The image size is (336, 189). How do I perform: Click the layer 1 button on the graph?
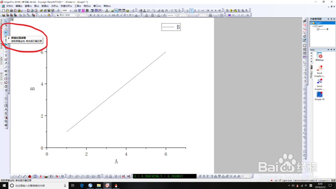pos(12,19)
